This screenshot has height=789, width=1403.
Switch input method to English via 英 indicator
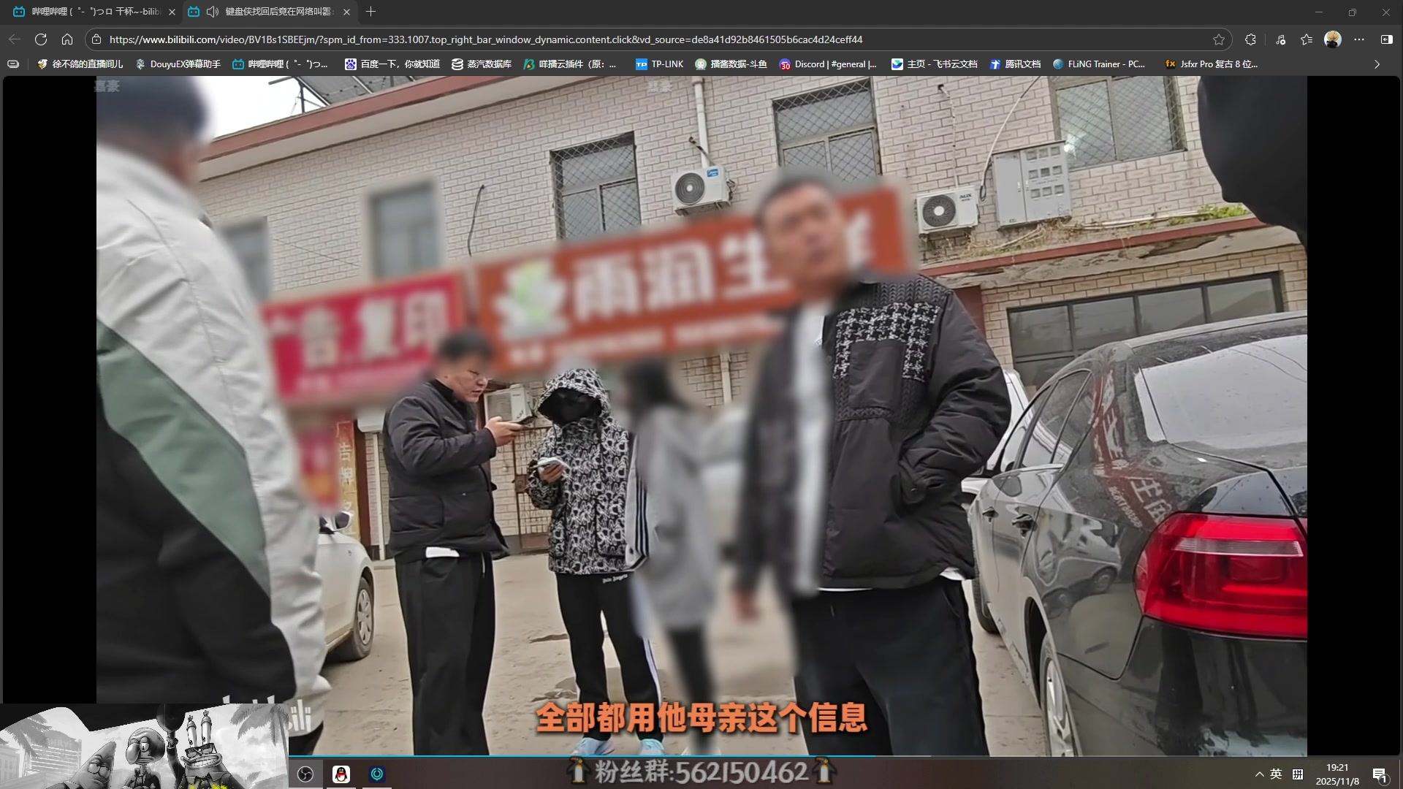click(1276, 774)
